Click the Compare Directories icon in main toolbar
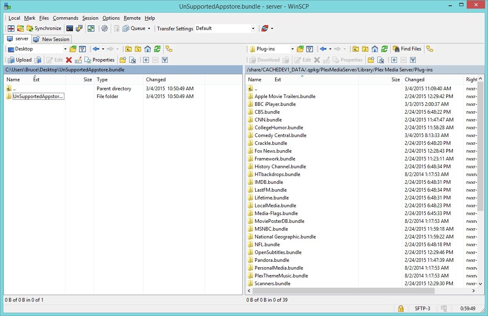This screenshot has height=316, width=488. pos(11,28)
